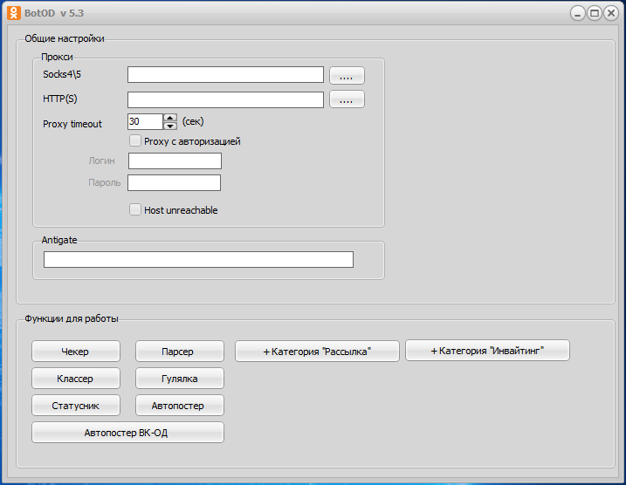Focus the Antigate key input field
The height and width of the screenshot is (485, 626).
(x=198, y=260)
